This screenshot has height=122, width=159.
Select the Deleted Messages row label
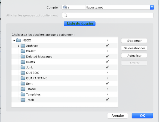click(x=39, y=57)
